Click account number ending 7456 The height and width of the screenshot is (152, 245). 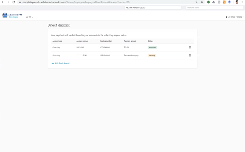[80, 47]
